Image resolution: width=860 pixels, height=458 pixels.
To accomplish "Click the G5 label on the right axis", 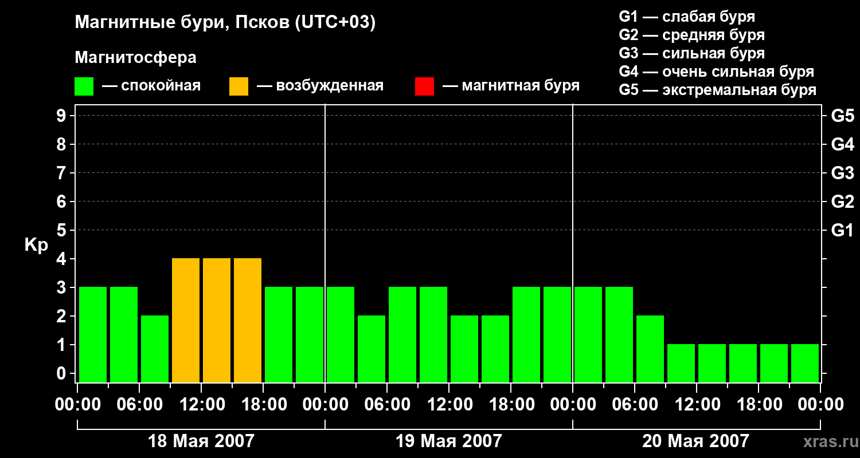I will 842,116.
